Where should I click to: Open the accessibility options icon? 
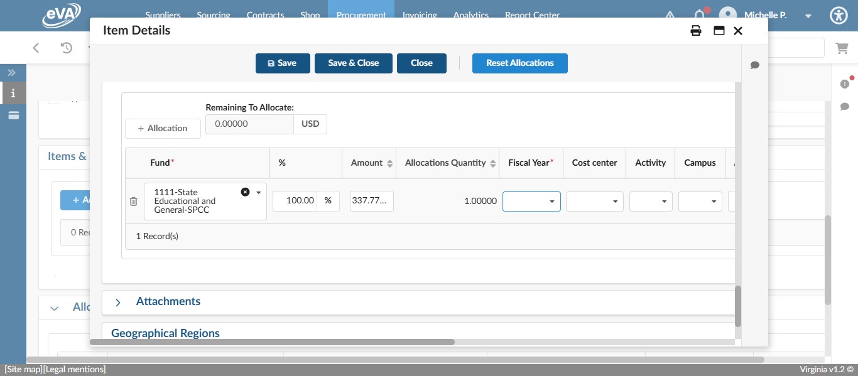pos(839,16)
